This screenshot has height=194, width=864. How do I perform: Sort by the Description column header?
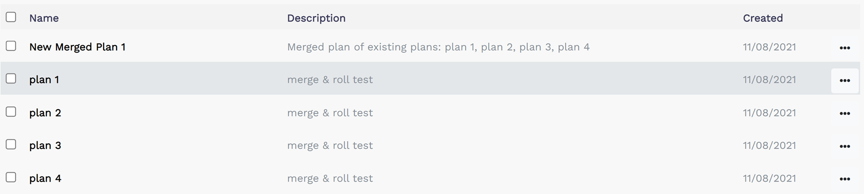pyautogui.click(x=316, y=18)
